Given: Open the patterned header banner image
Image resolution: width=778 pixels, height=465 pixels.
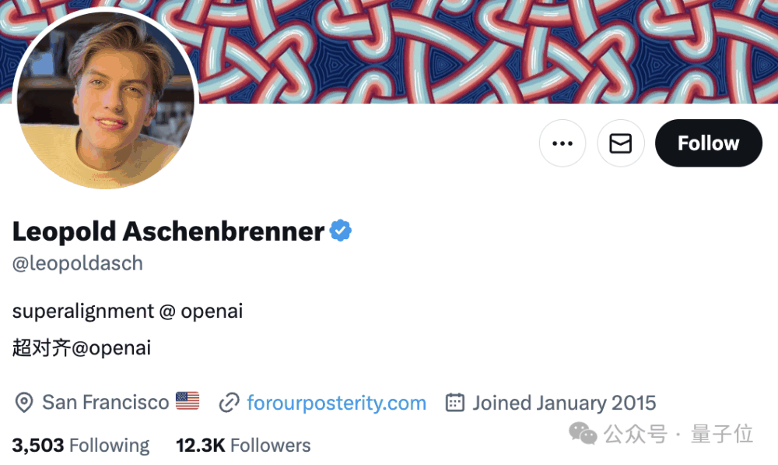Looking at the screenshot, I should pyautogui.click(x=482, y=51).
